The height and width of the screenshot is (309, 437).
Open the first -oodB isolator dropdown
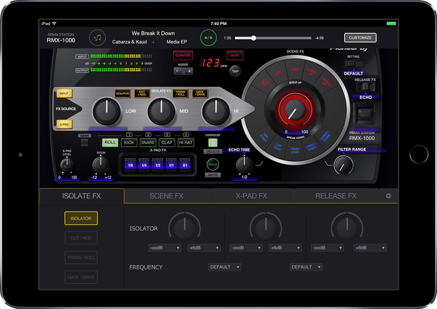pos(164,248)
